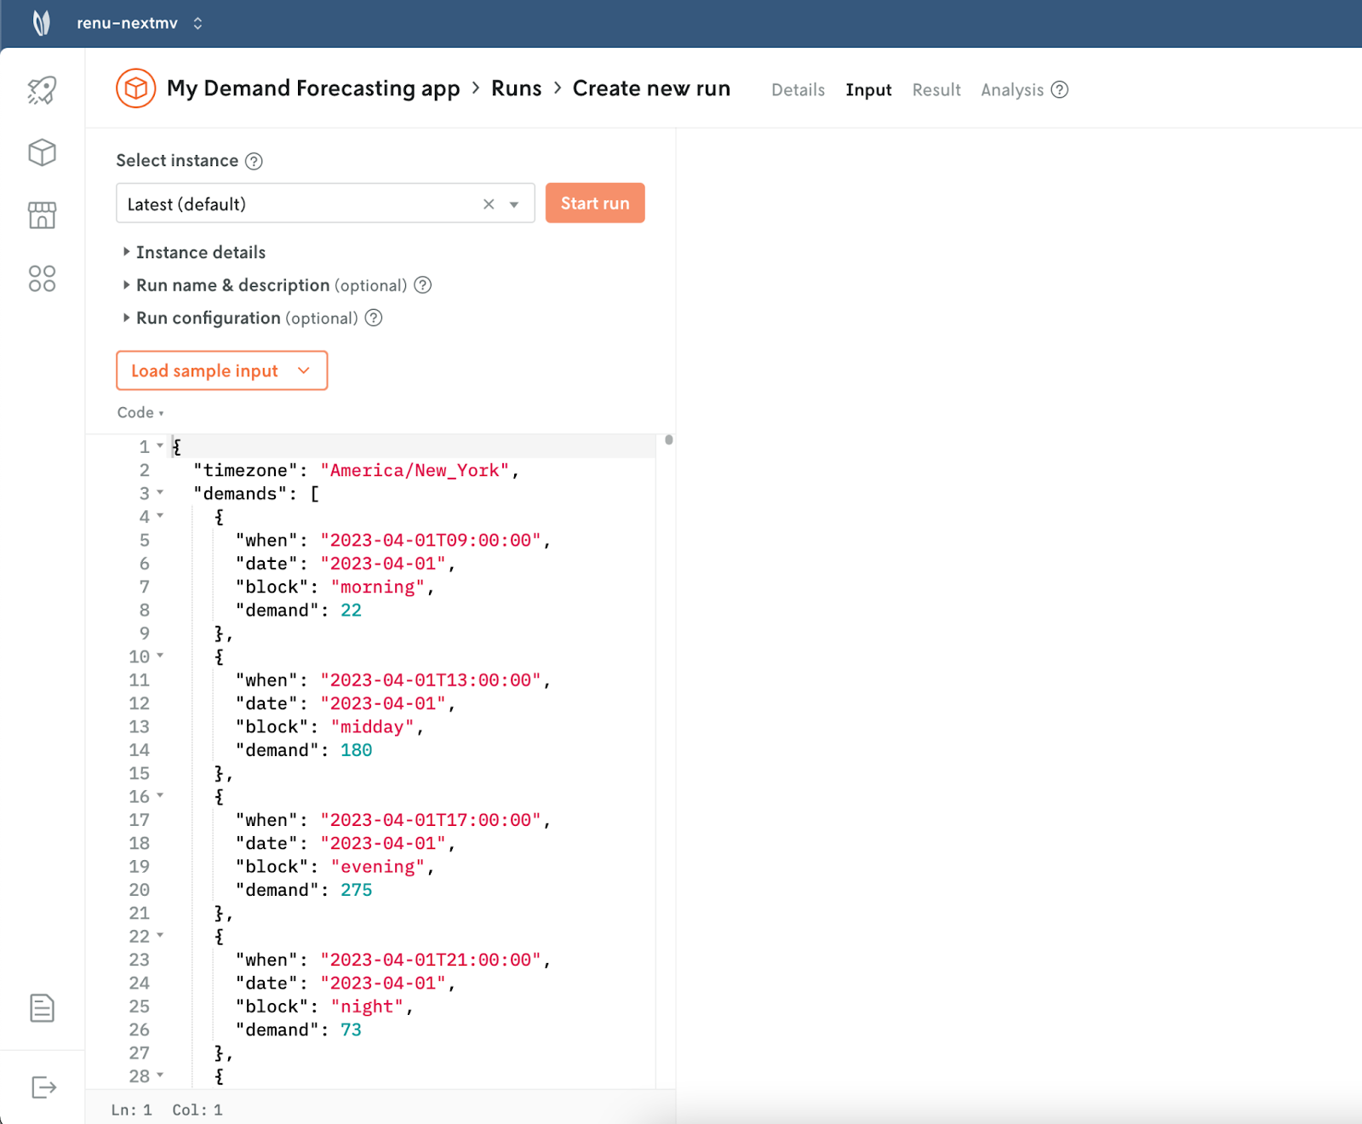The image size is (1362, 1124).
Task: Switch to the Input tab
Action: point(868,90)
